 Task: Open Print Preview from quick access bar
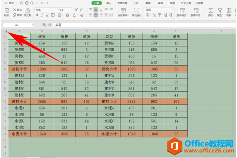32,3
